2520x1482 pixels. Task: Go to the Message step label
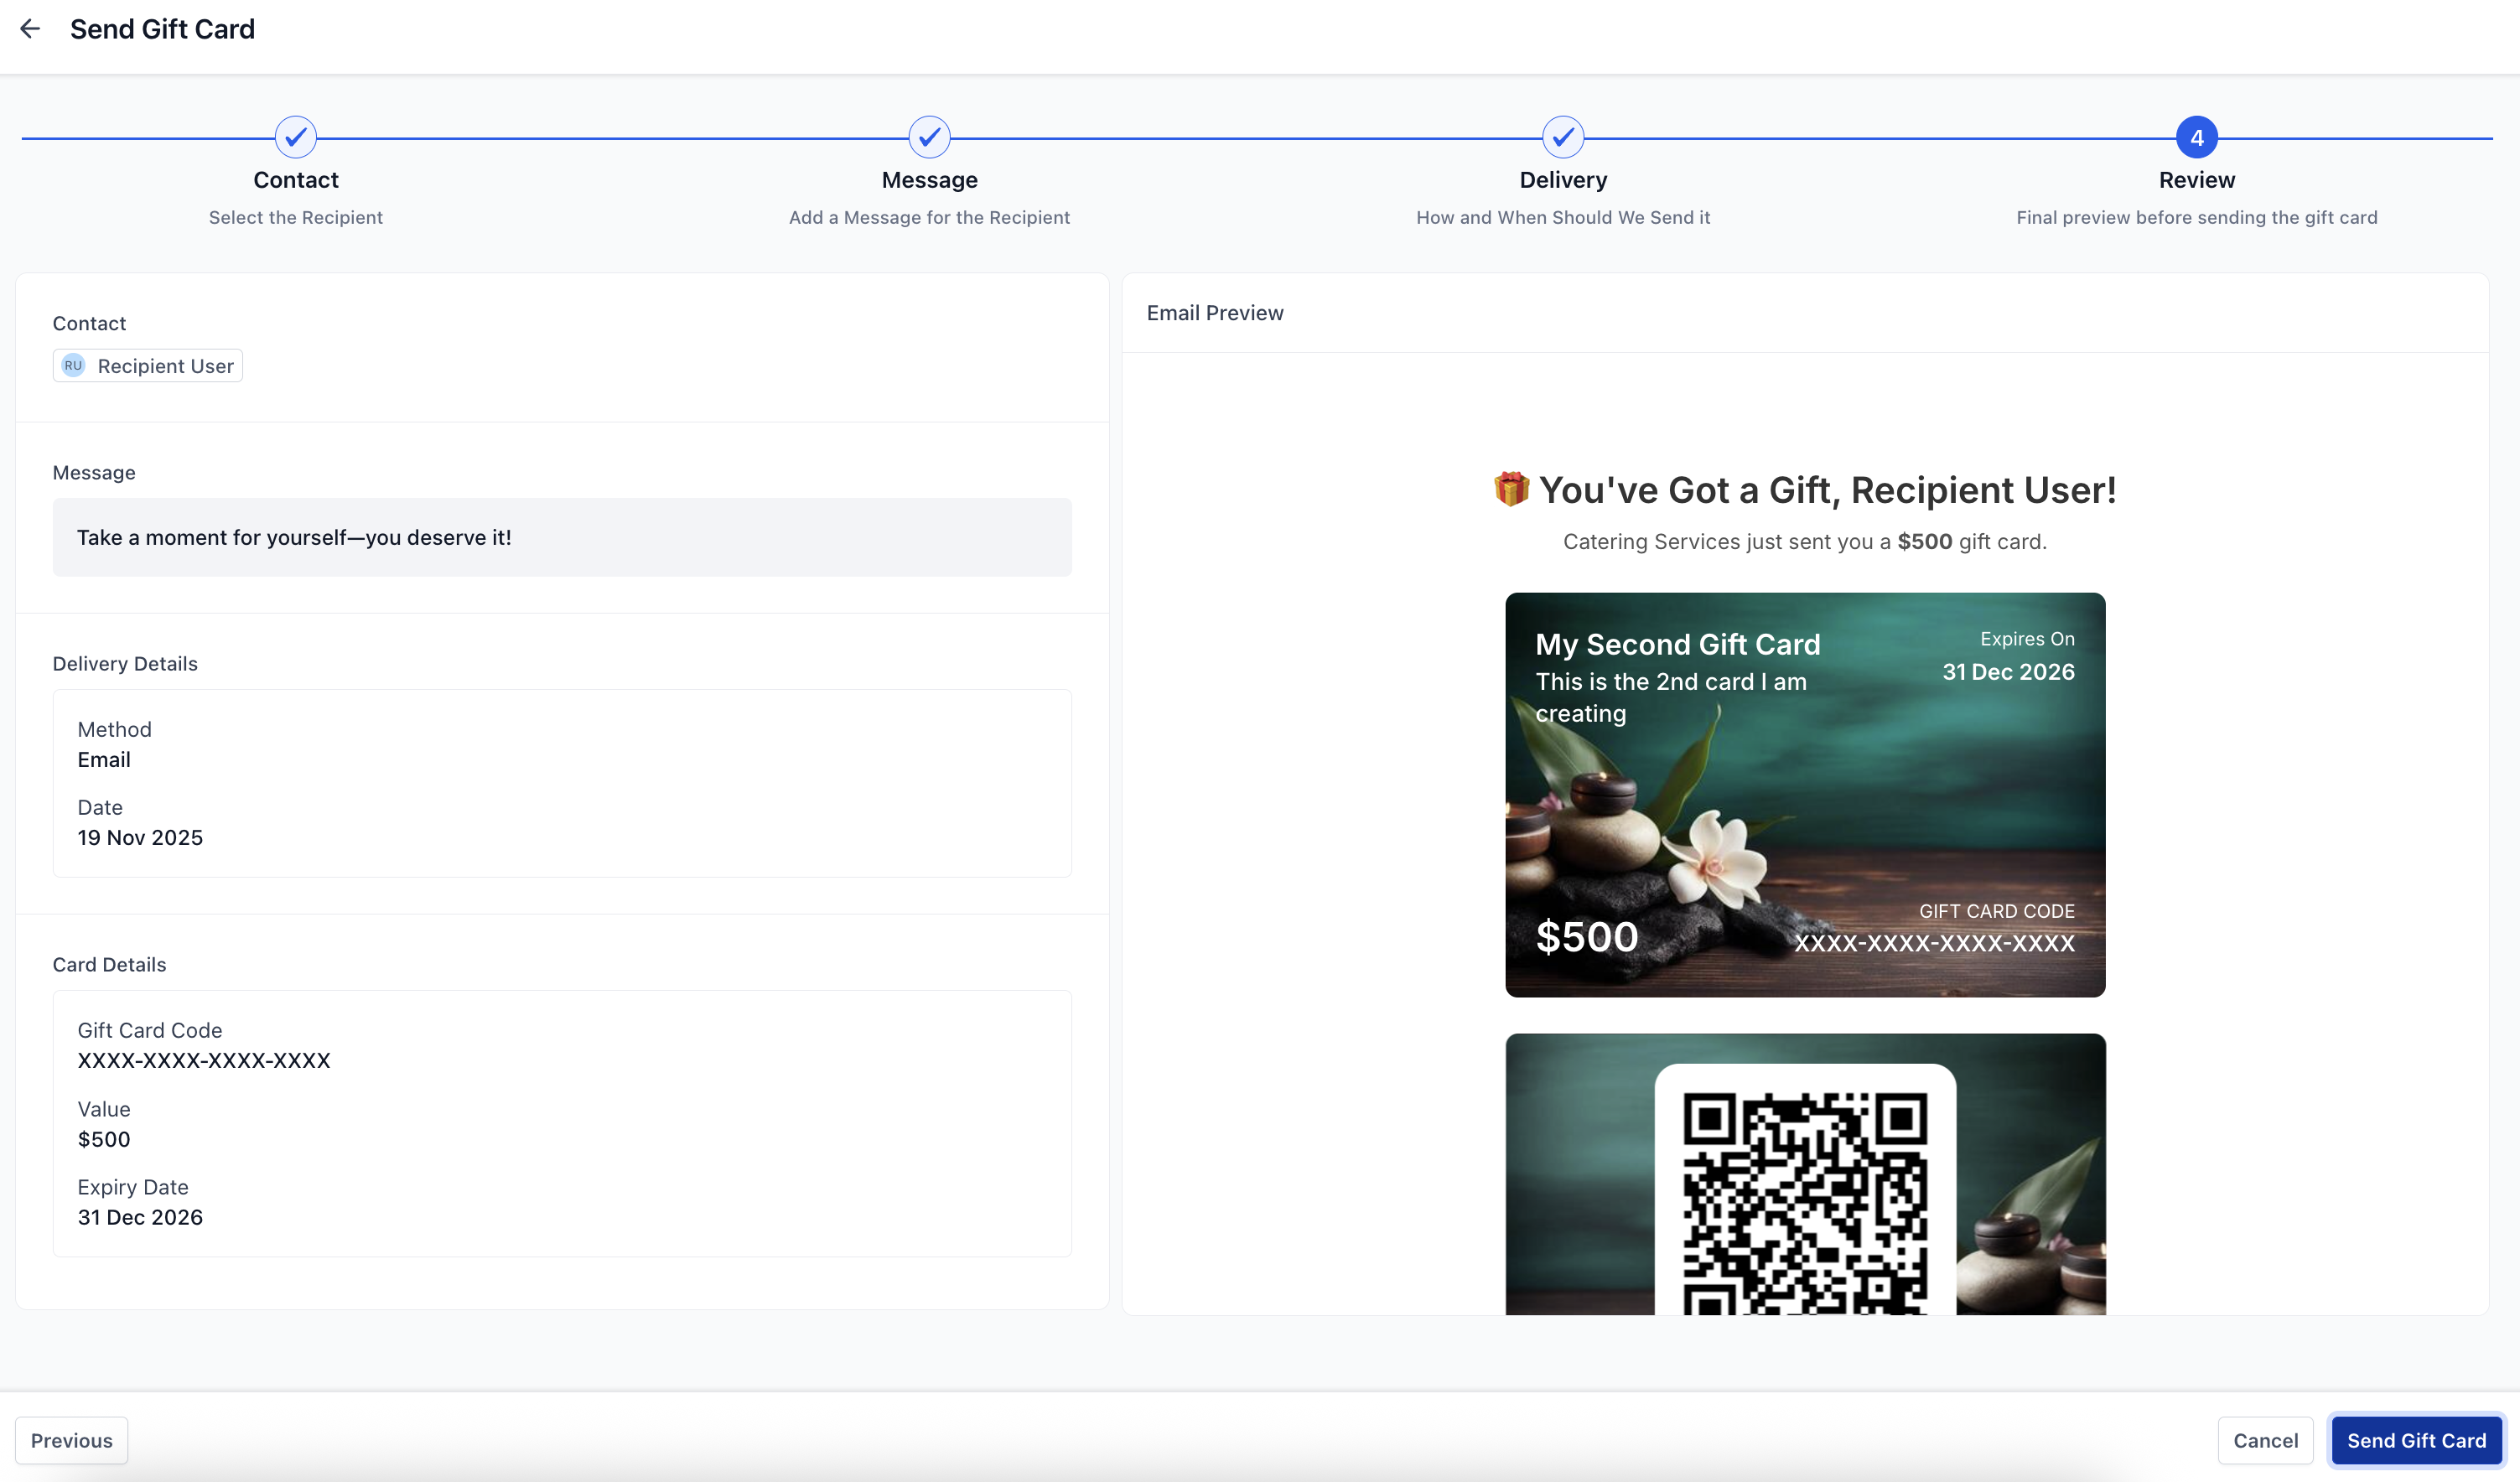(x=929, y=180)
